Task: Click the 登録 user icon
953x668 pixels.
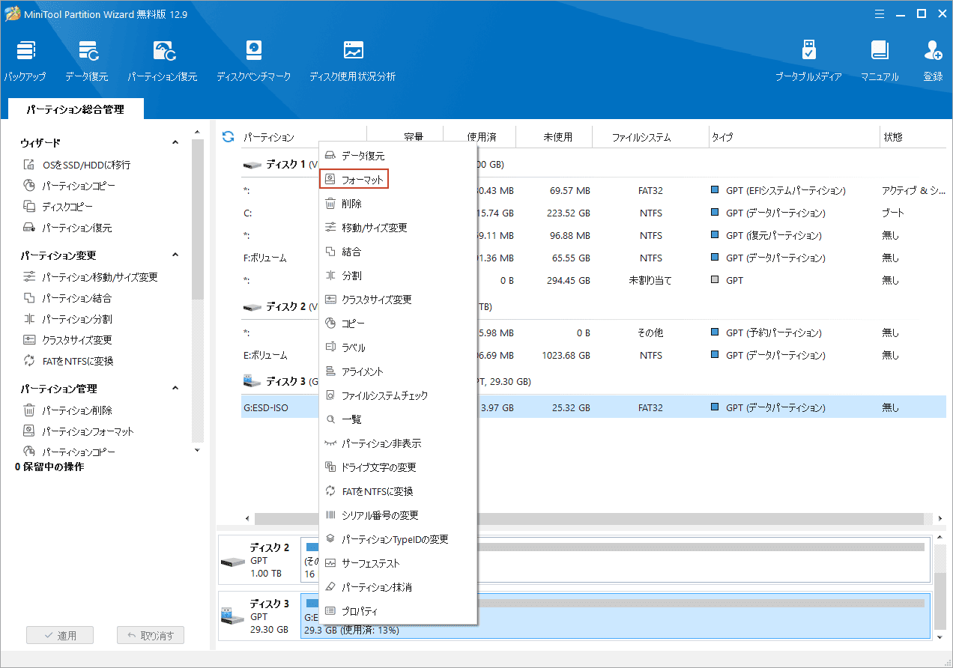Action: 933,61
